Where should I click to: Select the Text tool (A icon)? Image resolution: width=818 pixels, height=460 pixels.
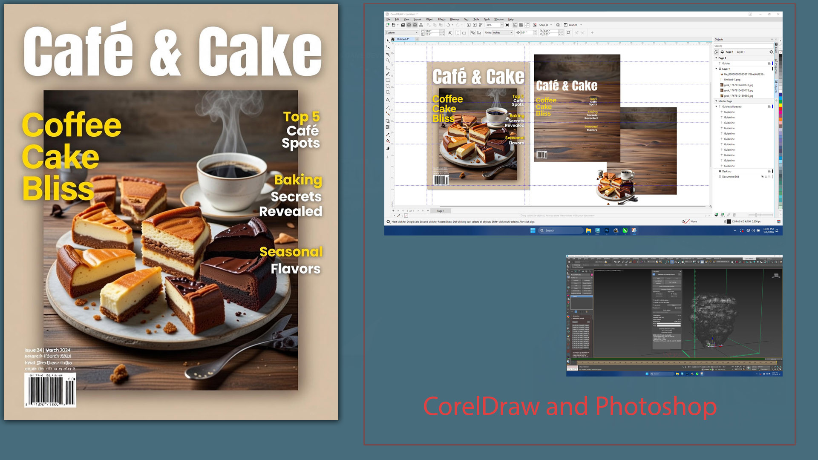tap(388, 100)
